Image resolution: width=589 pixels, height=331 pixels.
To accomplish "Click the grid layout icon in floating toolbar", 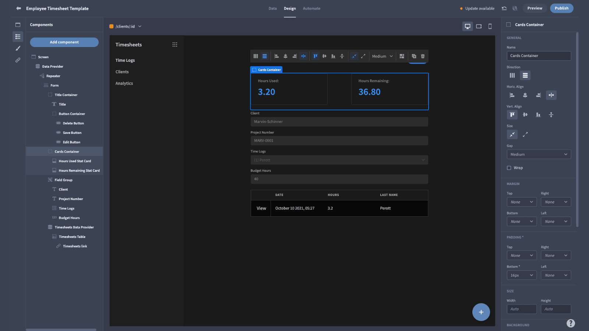I will click(402, 56).
